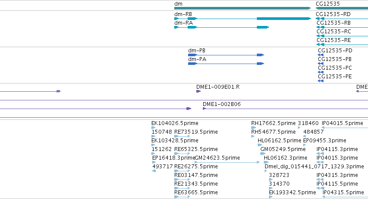This screenshot has width=368, height=199.
Task: Select the HL06162.3prime EST label
Action: click(286, 158)
